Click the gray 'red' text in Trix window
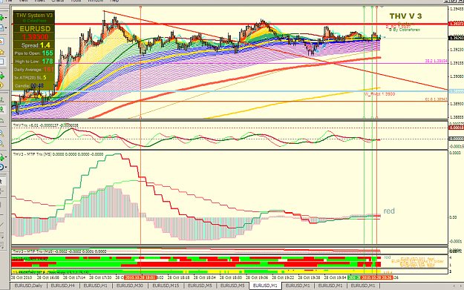Screen dimensions: 464x290 389,211
